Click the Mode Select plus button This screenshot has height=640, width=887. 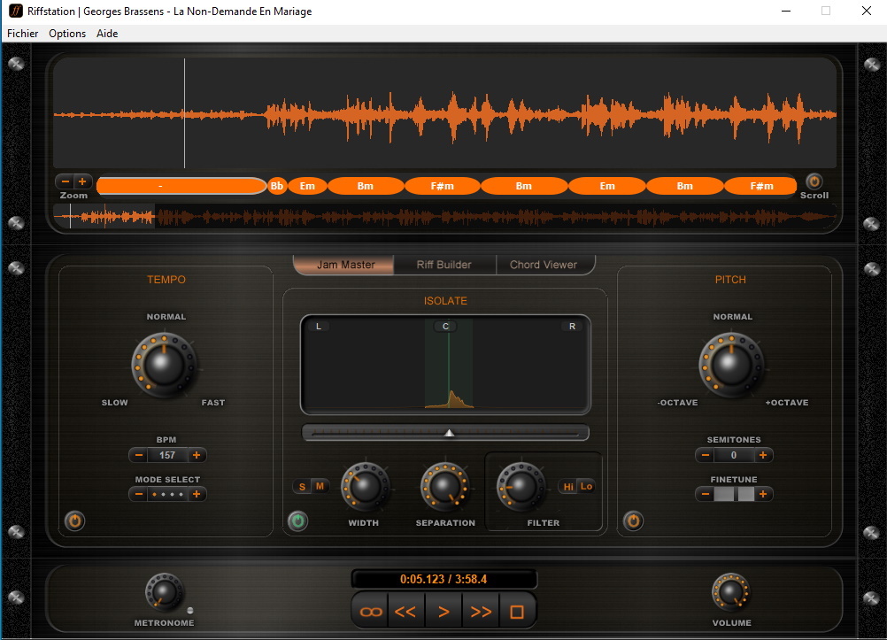point(197,494)
